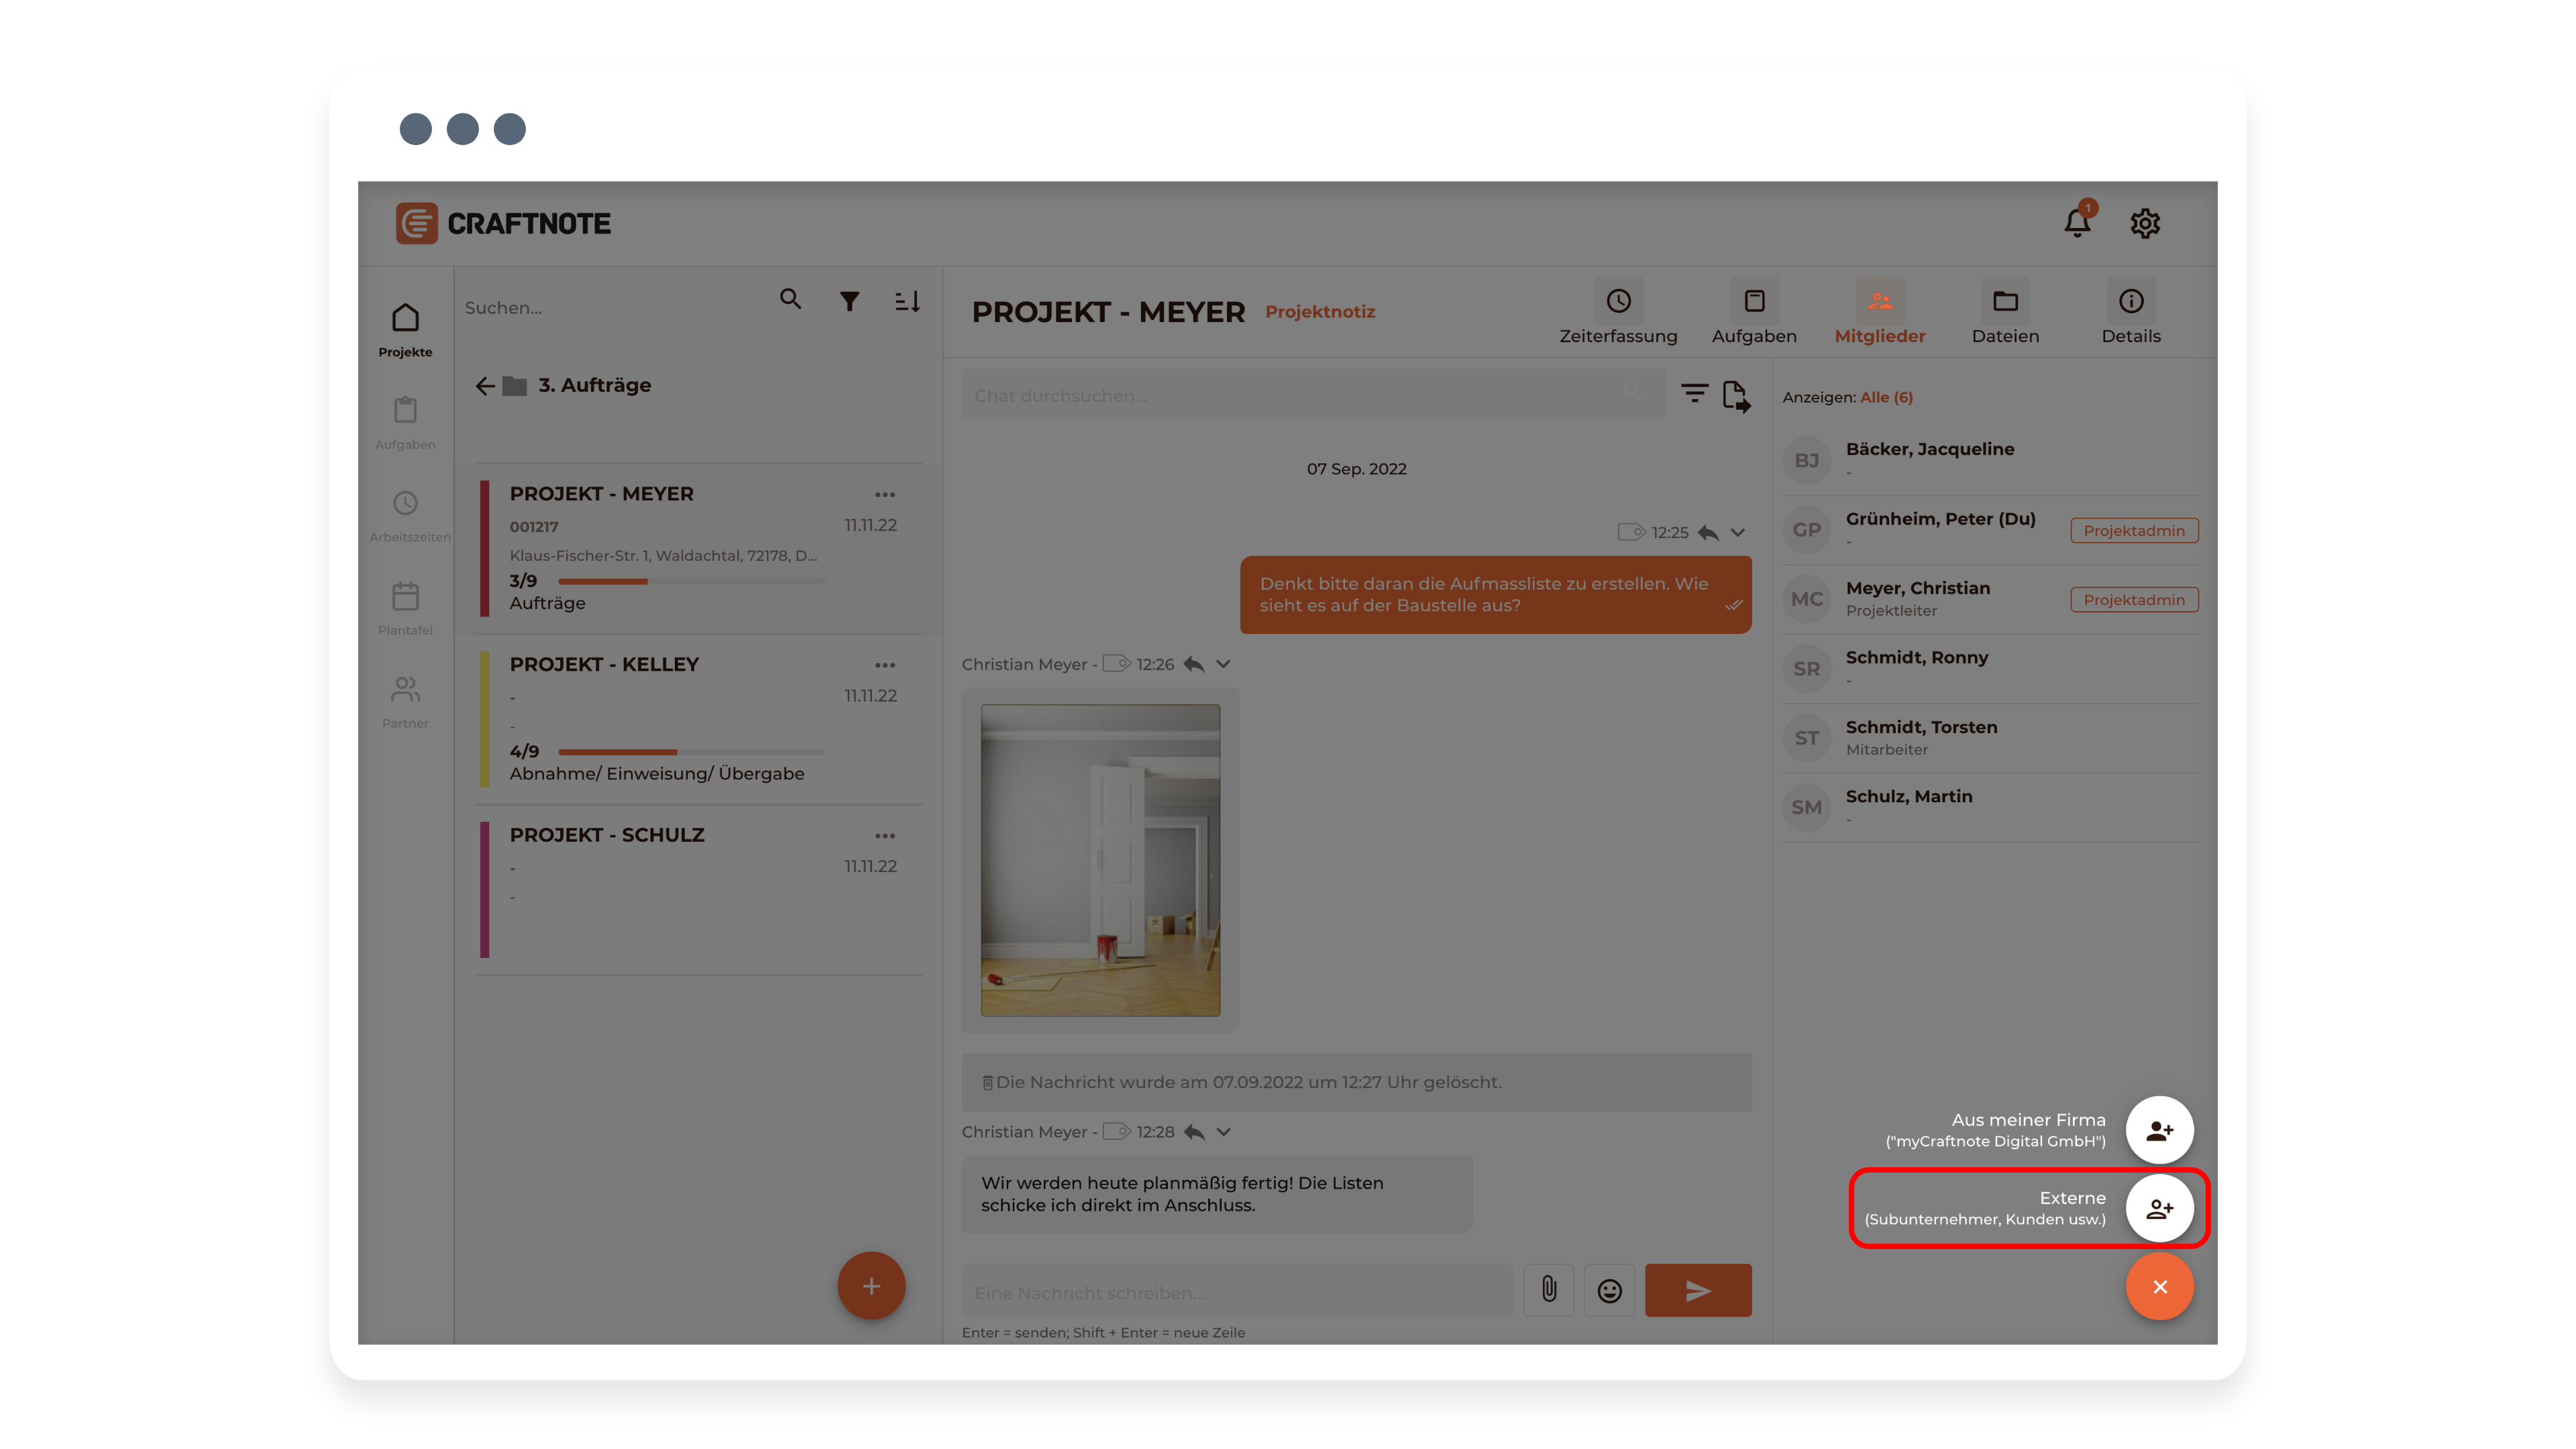Viewport: 2576px width, 1449px height.
Task: Select the PROJEKT - SCHULZ project card
Action: click(x=699, y=890)
